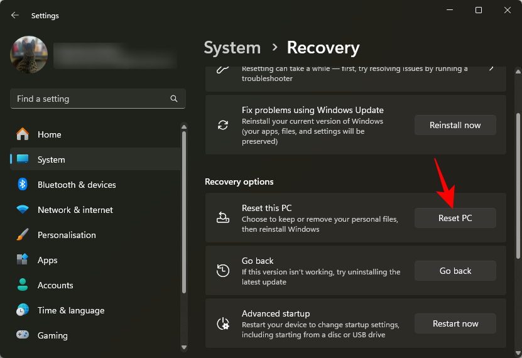Click System in the breadcrumb header
This screenshot has height=358, width=522.
pos(232,48)
